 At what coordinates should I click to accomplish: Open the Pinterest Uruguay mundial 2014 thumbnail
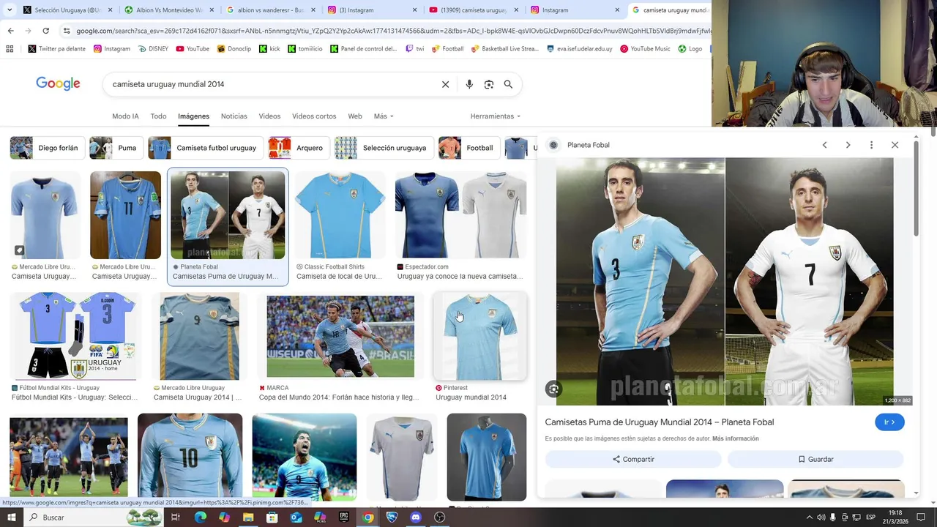pos(480,337)
